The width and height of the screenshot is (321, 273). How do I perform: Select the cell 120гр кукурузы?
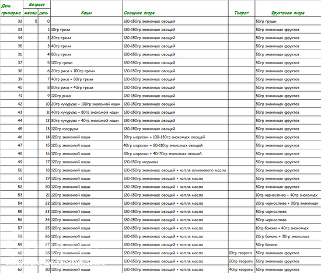(x=86, y=129)
